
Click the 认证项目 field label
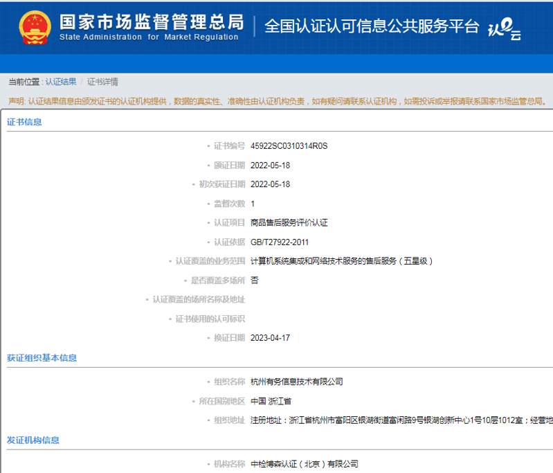click(229, 223)
